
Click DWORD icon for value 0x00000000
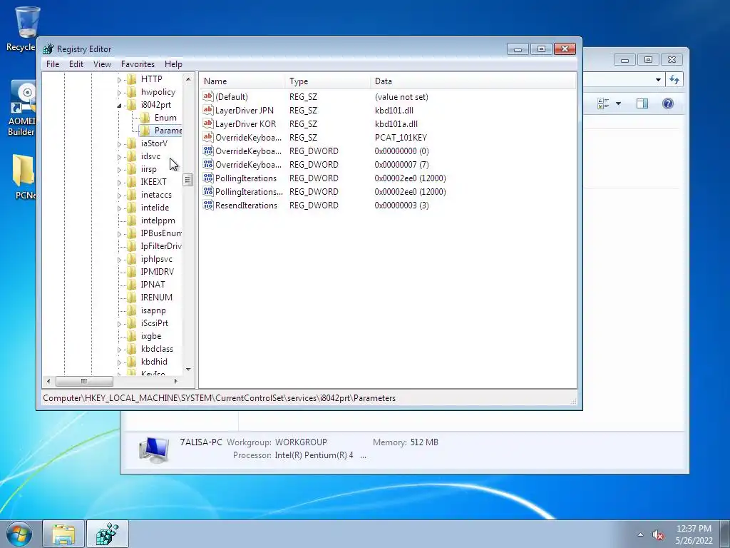[x=208, y=151]
